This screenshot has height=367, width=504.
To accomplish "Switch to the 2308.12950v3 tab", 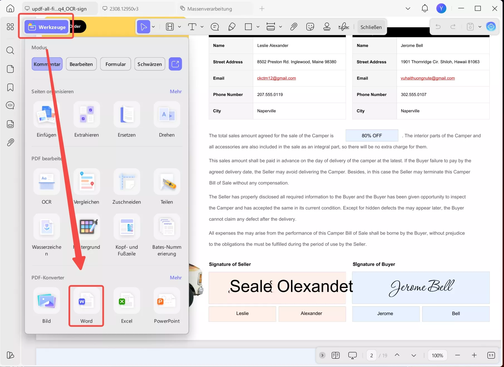I will tap(124, 8).
